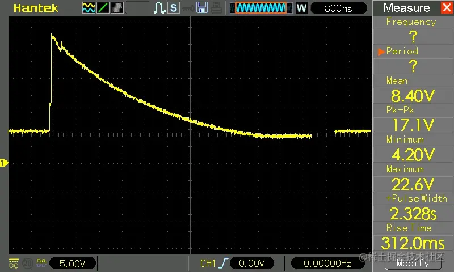Select the green line vector display icon
Image resolution: width=454 pixels, height=272 pixels.
(103, 8)
